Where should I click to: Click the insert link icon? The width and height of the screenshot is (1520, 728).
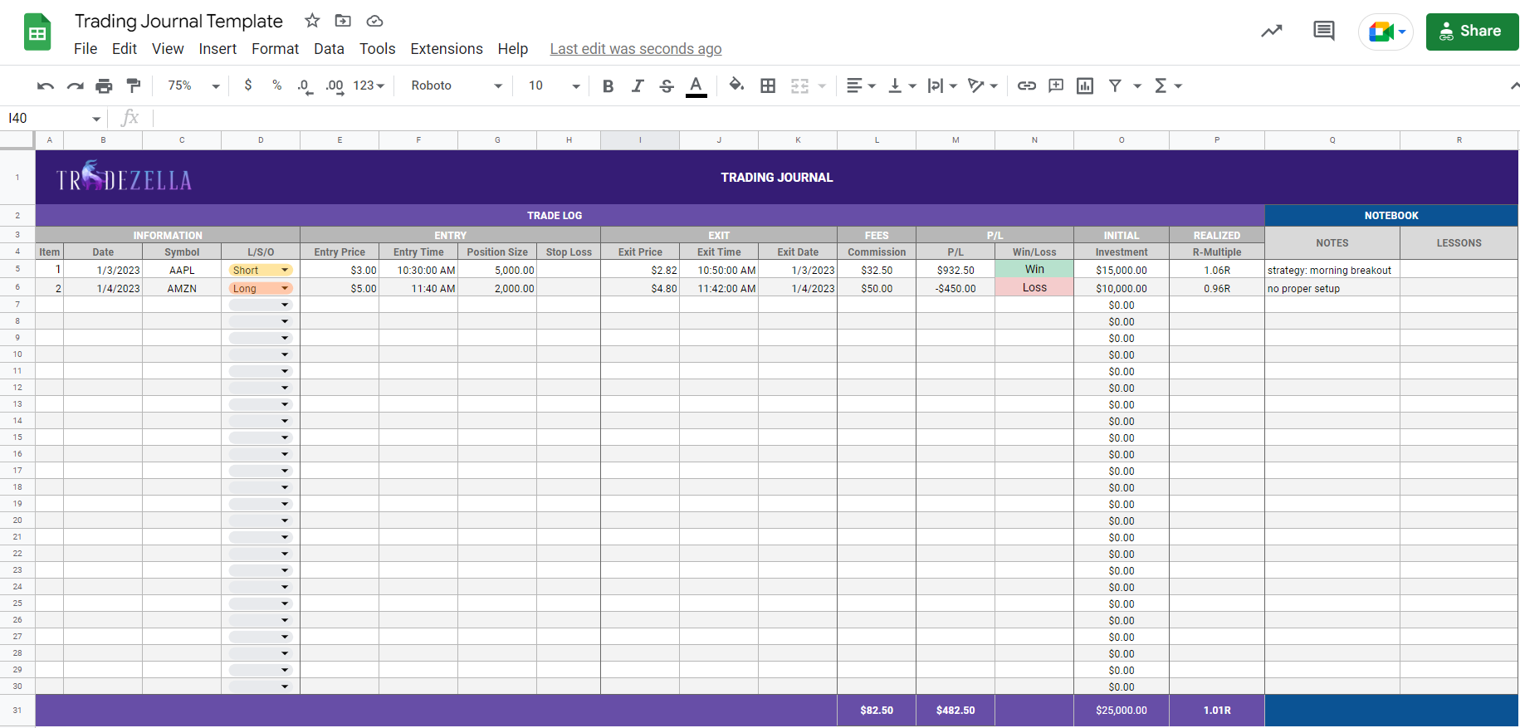pos(1027,86)
